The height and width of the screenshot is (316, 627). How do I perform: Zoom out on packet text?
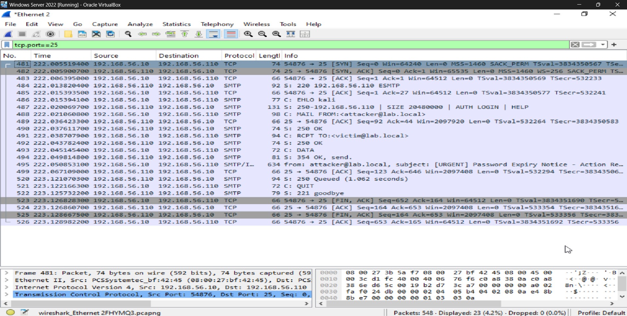[262, 34]
